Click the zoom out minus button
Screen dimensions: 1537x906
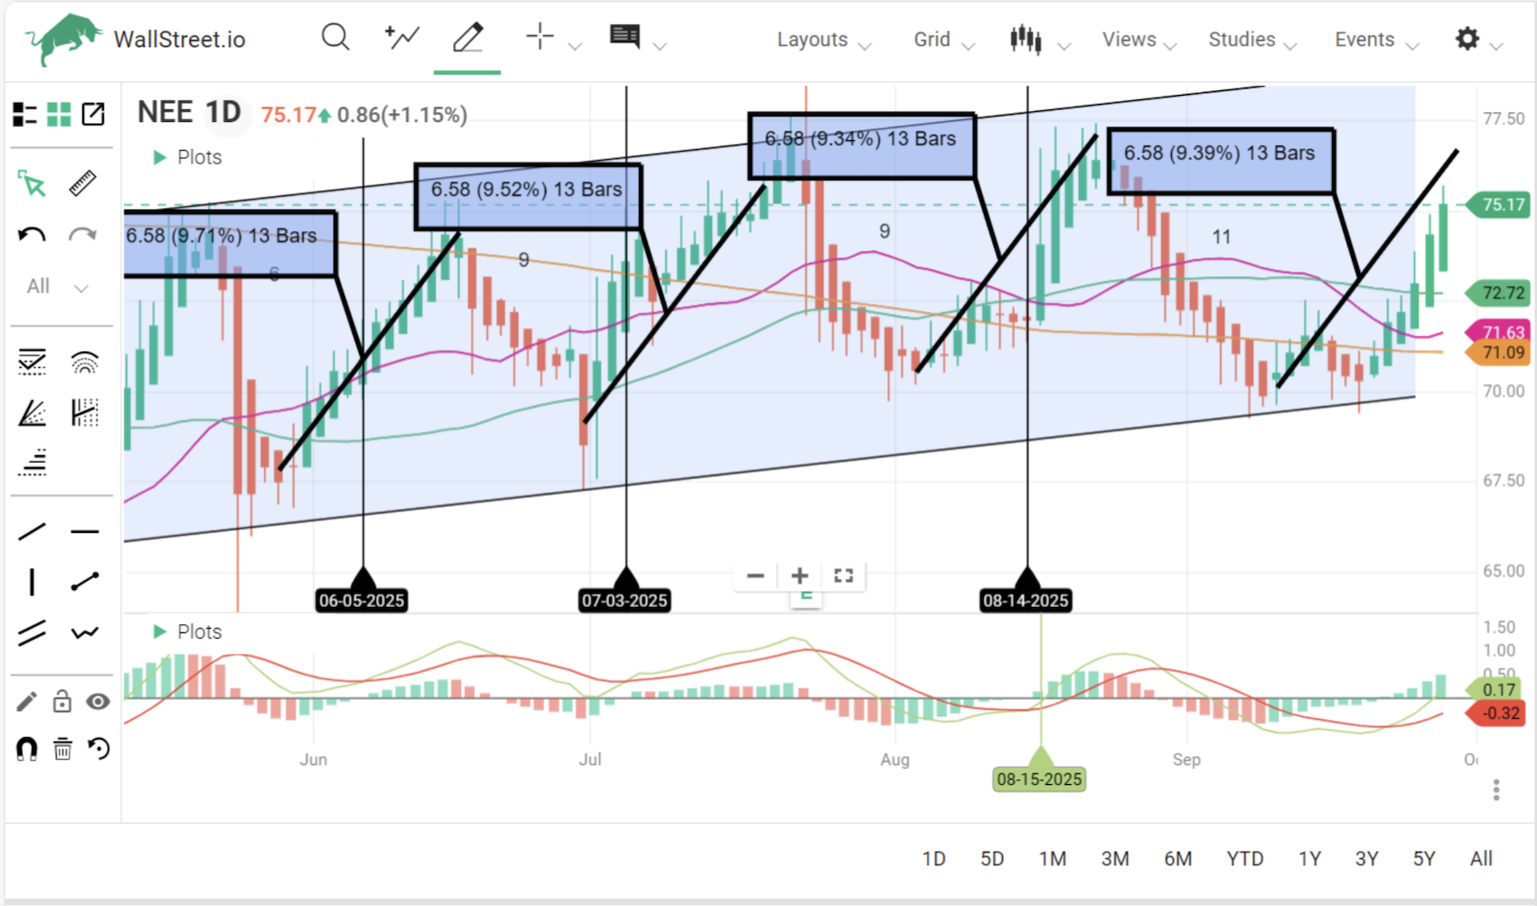coord(755,575)
